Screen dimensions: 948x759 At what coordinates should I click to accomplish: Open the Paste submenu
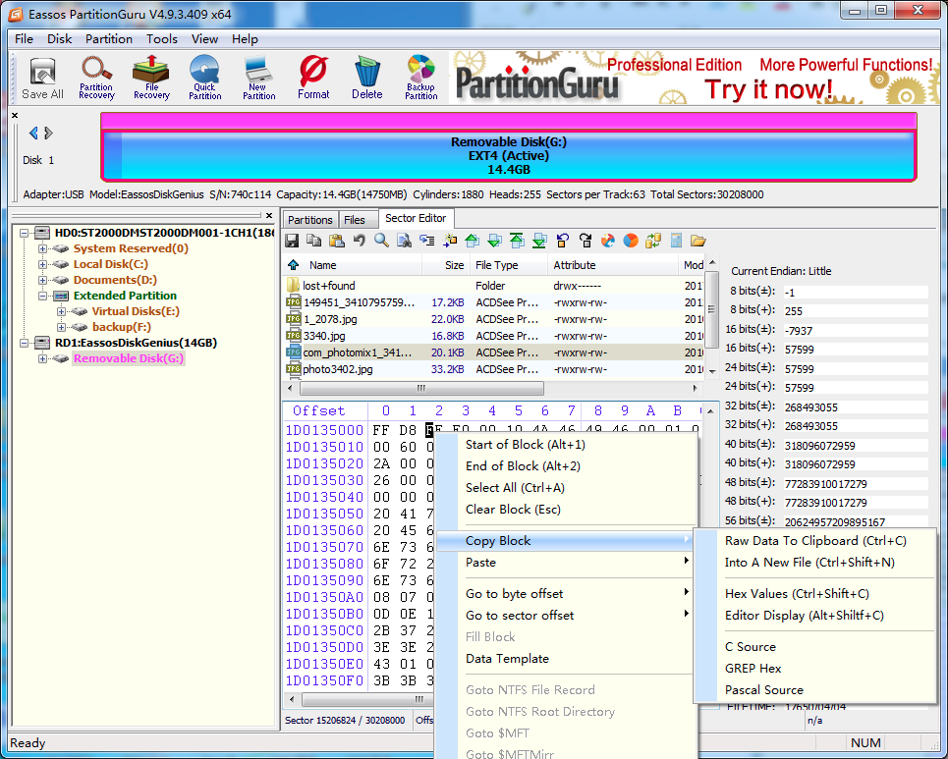(x=566, y=563)
